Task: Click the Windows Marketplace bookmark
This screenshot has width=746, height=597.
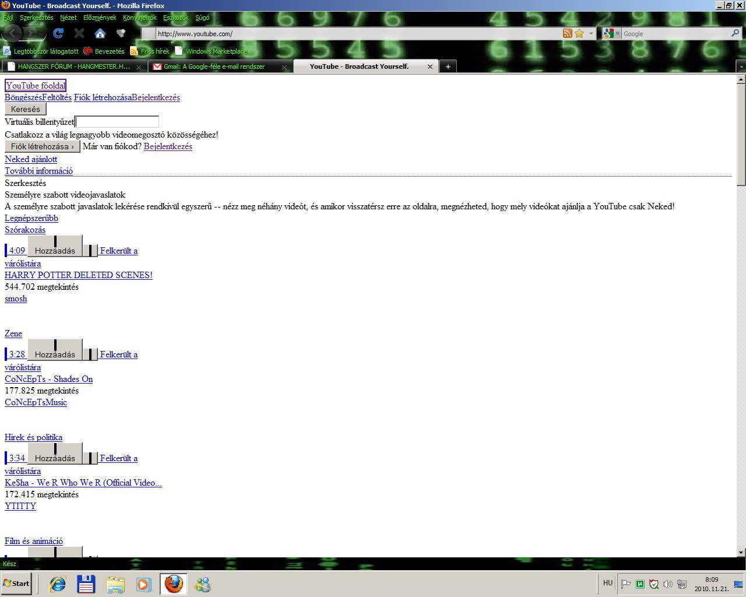Action: (211, 51)
